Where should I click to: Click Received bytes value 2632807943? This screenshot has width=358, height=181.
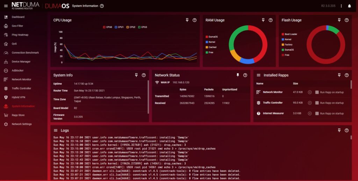click(187, 103)
